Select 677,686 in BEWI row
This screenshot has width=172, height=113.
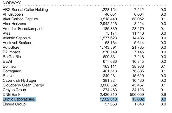110,61
